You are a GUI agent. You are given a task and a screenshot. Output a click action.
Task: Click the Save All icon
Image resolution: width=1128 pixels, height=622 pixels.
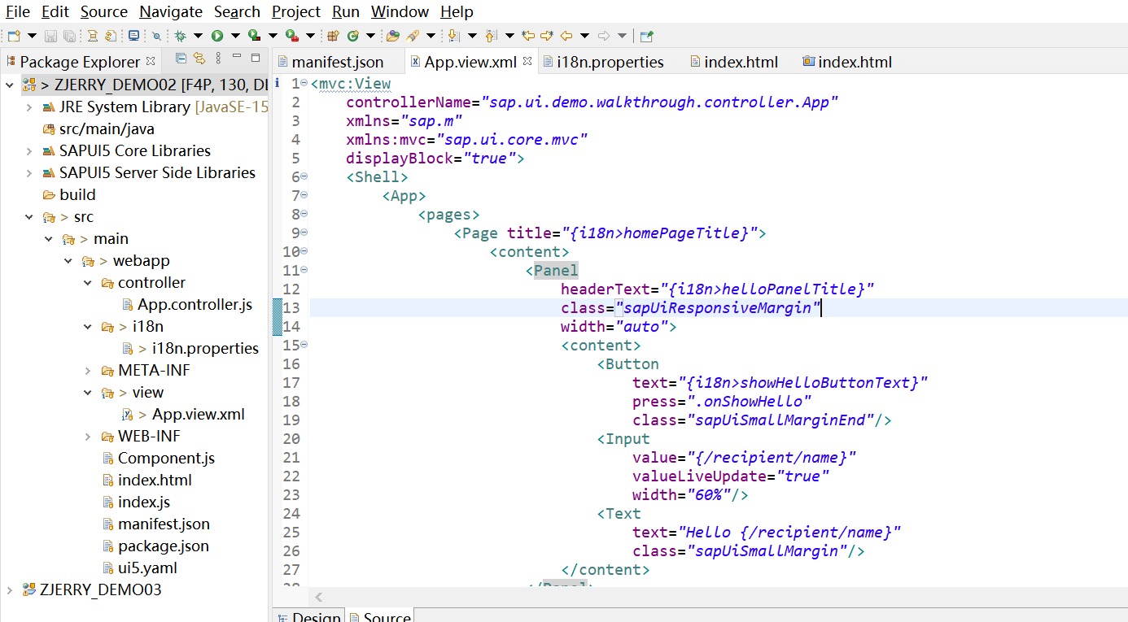(69, 35)
